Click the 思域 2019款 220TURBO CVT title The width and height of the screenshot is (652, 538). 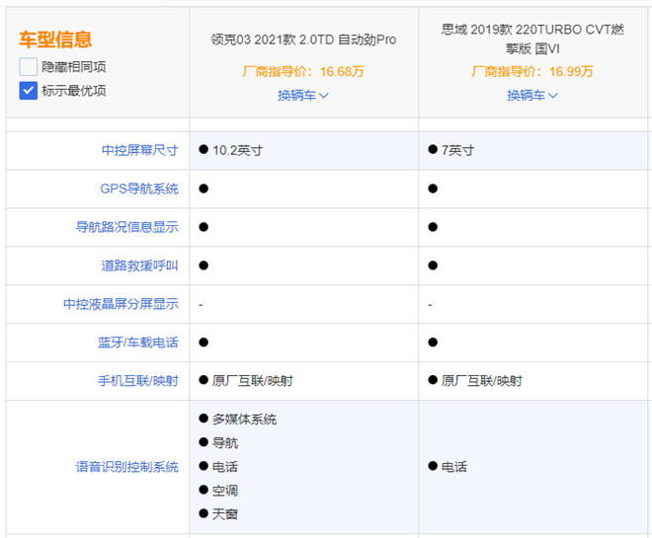click(532, 39)
